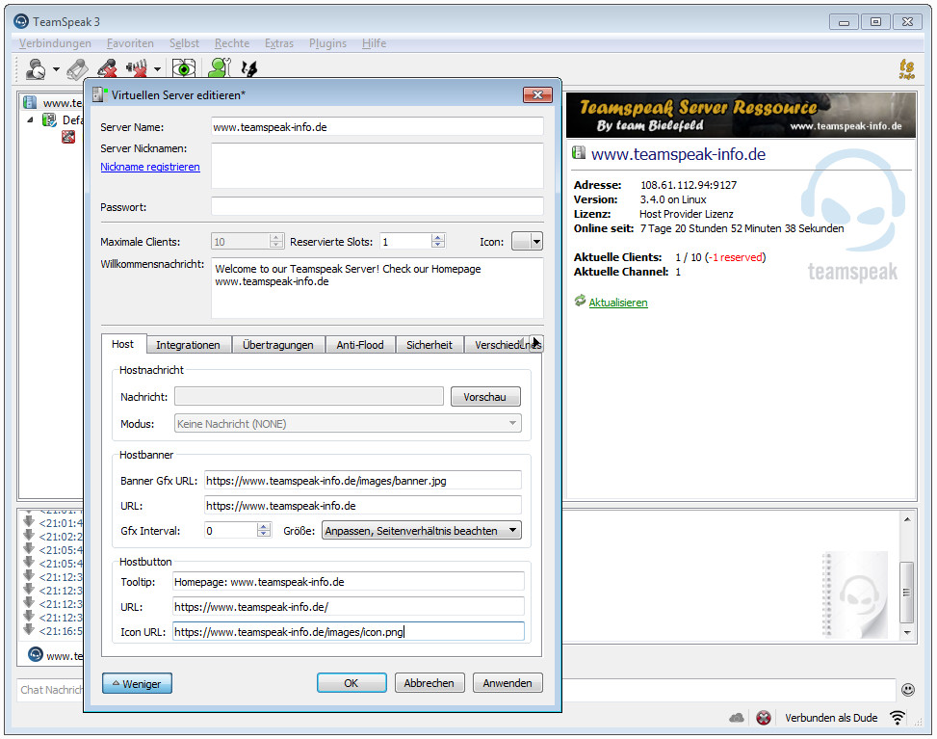
Task: Click the grayed microphone activation toolbar icon
Action: [76, 68]
